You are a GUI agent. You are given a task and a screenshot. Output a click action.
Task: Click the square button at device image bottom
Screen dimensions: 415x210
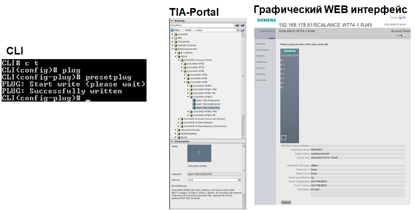283,138
